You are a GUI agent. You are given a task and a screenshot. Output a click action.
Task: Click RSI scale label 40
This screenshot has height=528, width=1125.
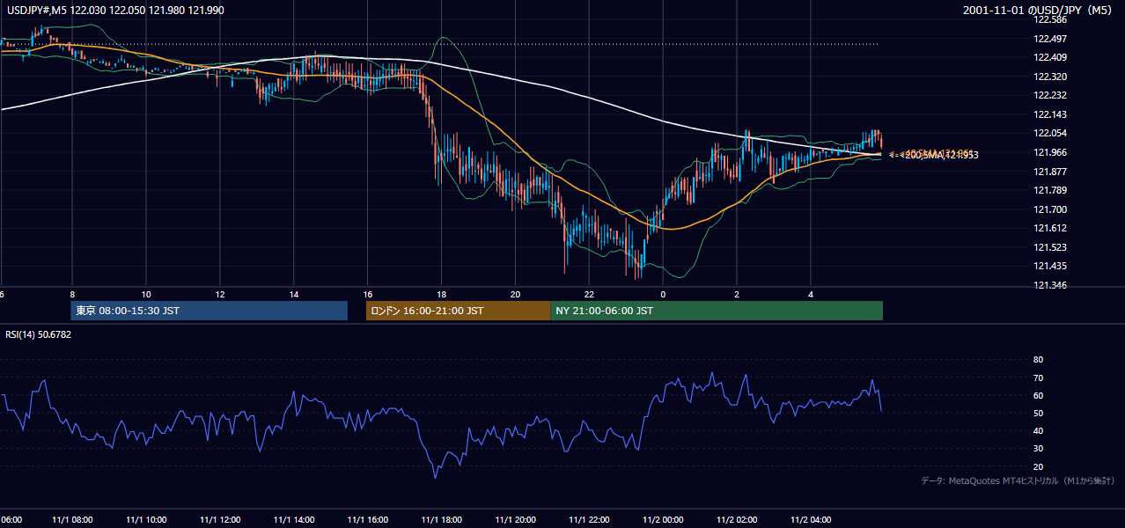[1038, 430]
